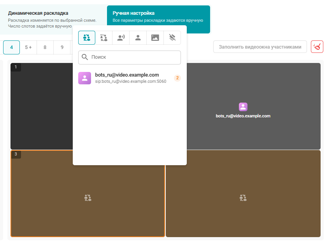This screenshot has height=241, width=328.
Task: Choose the image slot type icon
Action: [155, 38]
